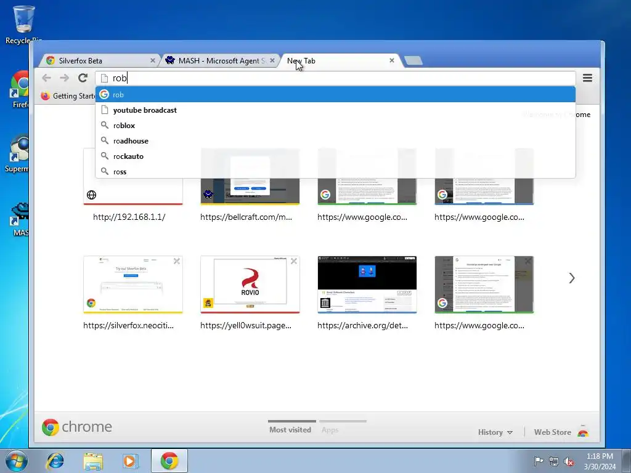This screenshot has width=631, height=473.
Task: Open the yell0wsuit.page ROVIO thumbnail
Action: click(250, 285)
